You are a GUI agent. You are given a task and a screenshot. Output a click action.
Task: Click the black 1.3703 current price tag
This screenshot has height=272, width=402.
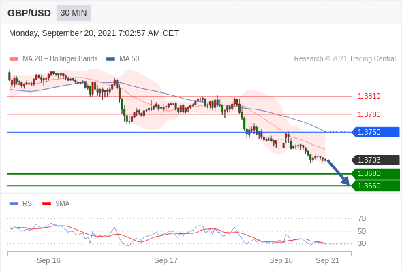(x=376, y=160)
